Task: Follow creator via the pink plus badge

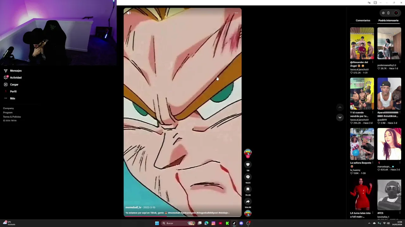Action: point(248,156)
